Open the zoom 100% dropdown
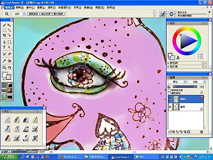Image resolution: width=213 pixels, height=160 pixels. coord(24,14)
